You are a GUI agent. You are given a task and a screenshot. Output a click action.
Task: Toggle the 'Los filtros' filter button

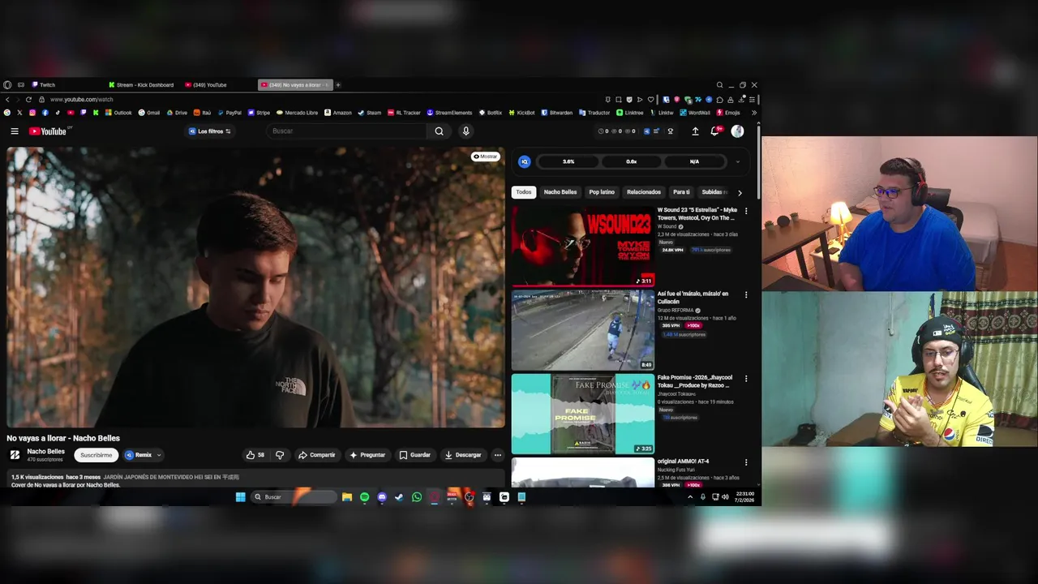210,131
